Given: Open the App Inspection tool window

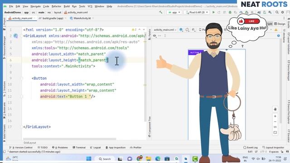Looking at the screenshot, I should click(x=116, y=148).
